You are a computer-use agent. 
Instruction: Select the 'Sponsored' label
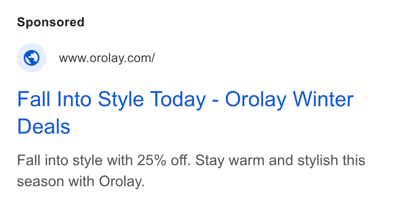pos(51,22)
